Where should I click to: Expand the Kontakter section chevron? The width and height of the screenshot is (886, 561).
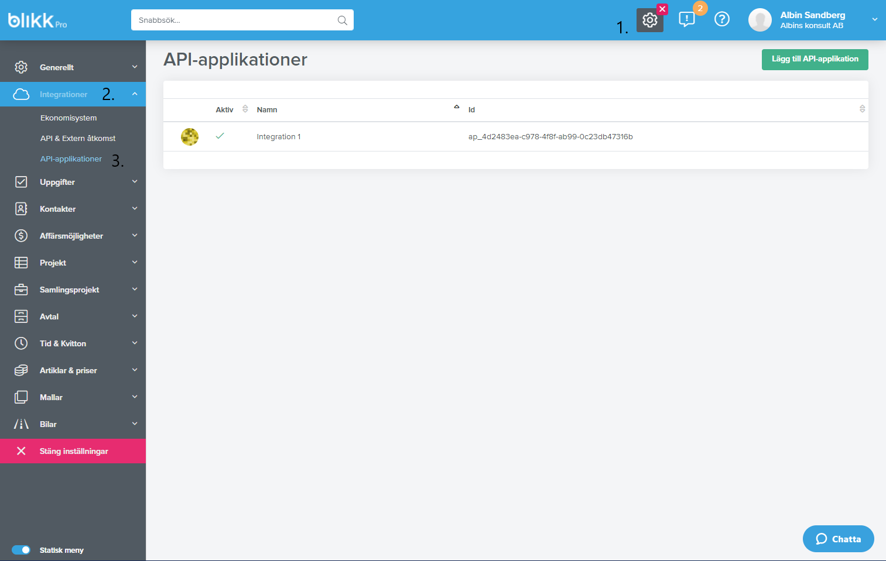pyautogui.click(x=135, y=208)
